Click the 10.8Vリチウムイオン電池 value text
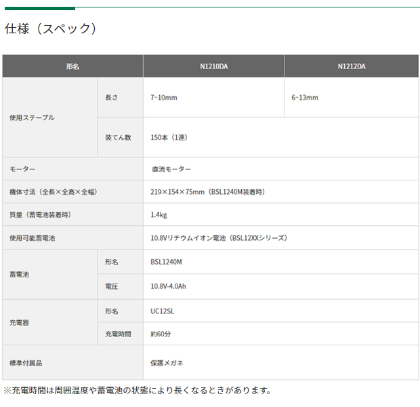Image resolution: width=420 pixels, height=407 pixels. pyautogui.click(x=219, y=238)
